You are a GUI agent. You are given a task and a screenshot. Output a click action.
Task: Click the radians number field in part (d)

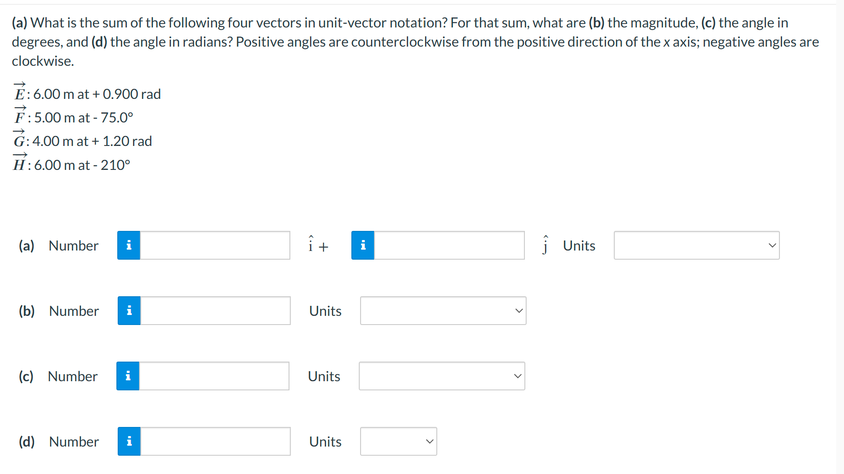tap(215, 441)
